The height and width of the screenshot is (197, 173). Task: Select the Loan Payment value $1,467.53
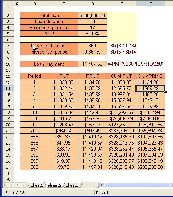click(x=93, y=64)
